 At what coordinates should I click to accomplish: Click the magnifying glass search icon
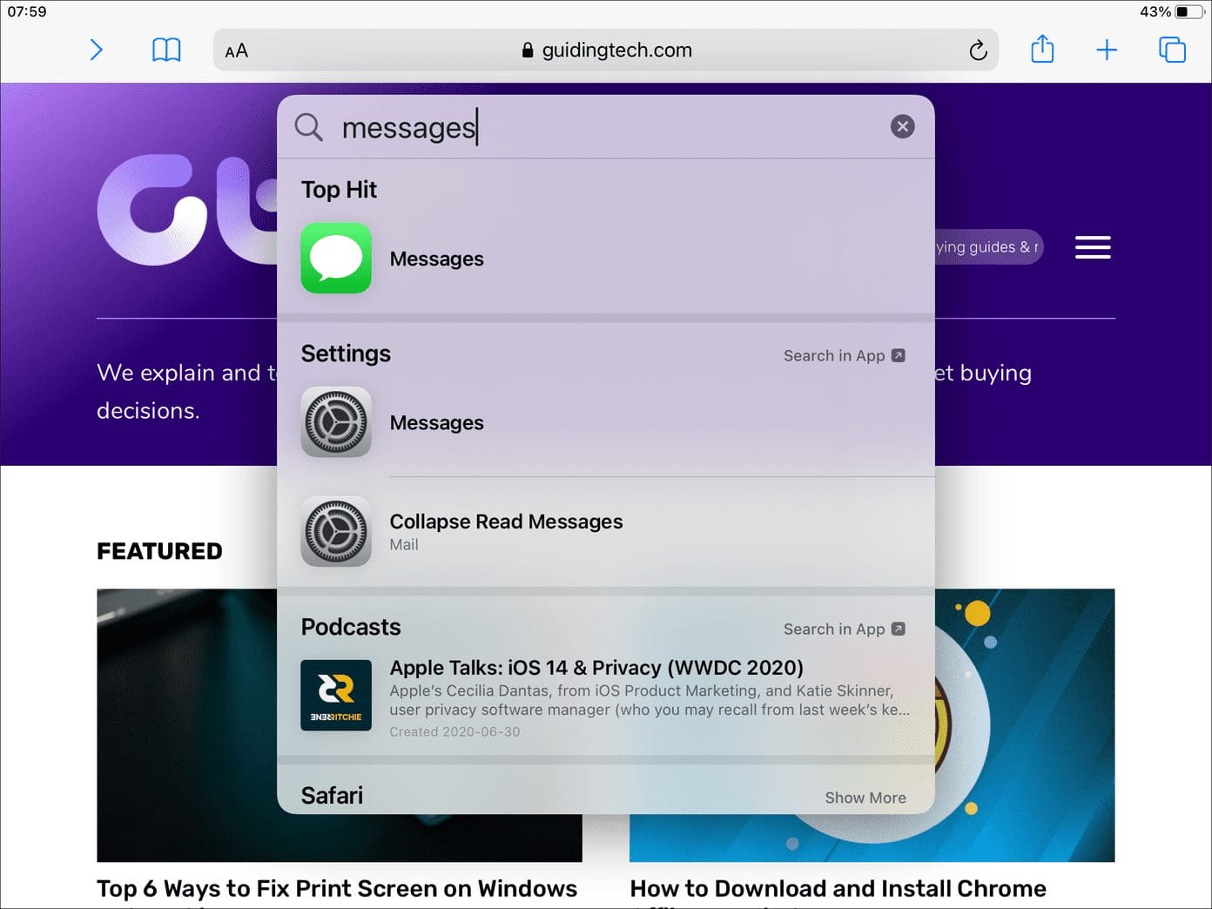[308, 127]
